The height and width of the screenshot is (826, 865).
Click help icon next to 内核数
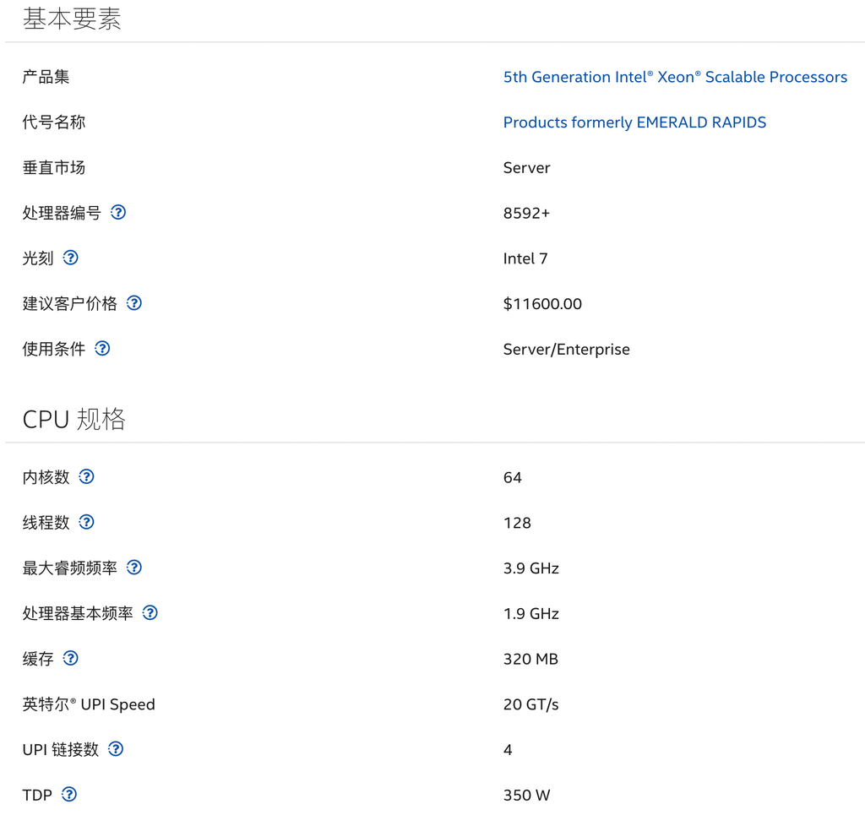tap(87, 477)
